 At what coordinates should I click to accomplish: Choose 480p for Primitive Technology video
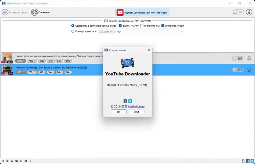[42, 72]
